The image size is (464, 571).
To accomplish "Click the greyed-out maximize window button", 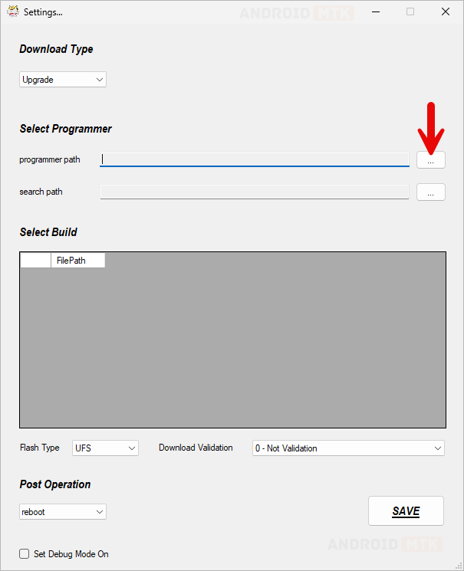I will click(x=410, y=11).
